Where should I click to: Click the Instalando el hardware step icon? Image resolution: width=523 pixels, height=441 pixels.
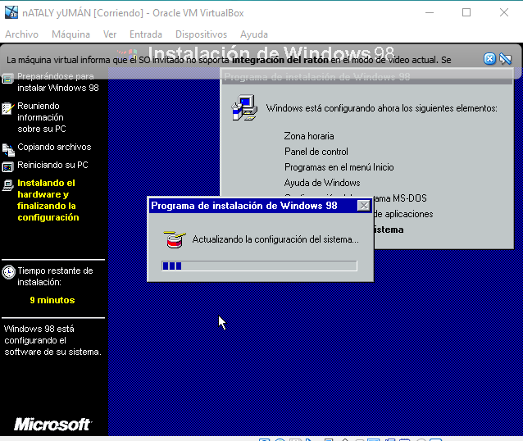pos(8,184)
